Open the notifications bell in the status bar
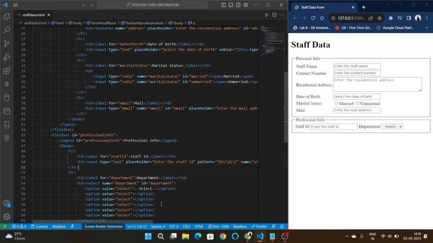 coord(282,227)
